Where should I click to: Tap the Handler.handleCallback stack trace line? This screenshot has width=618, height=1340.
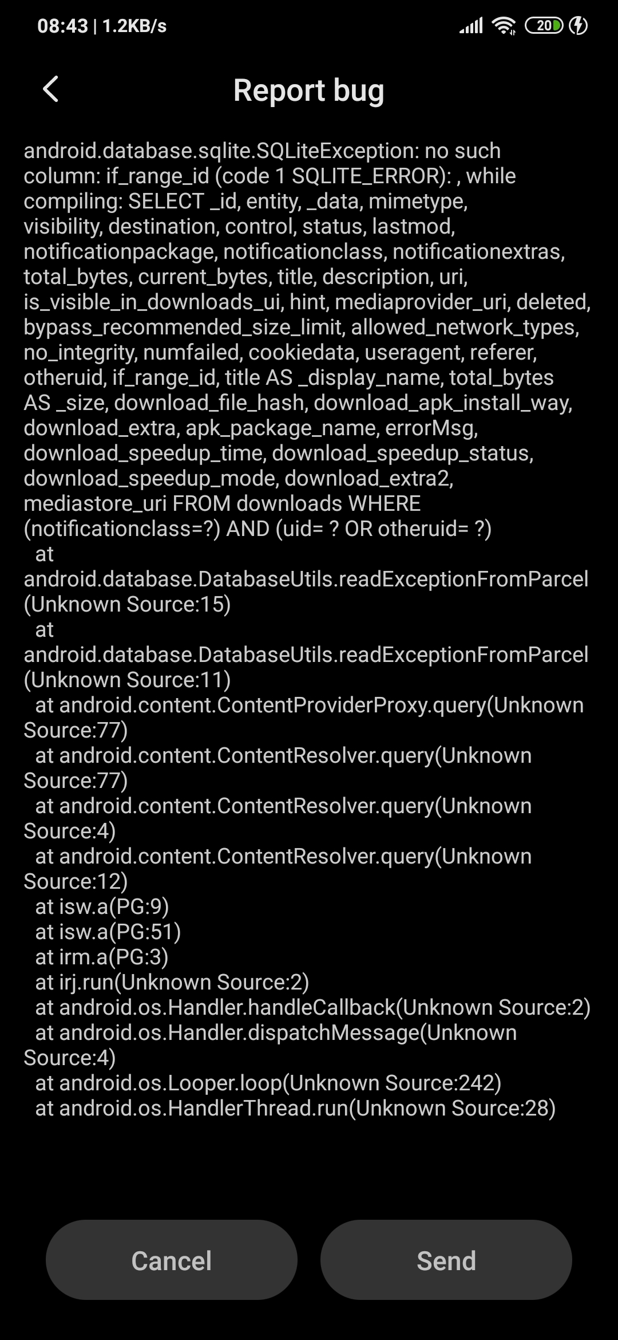tap(312, 1008)
